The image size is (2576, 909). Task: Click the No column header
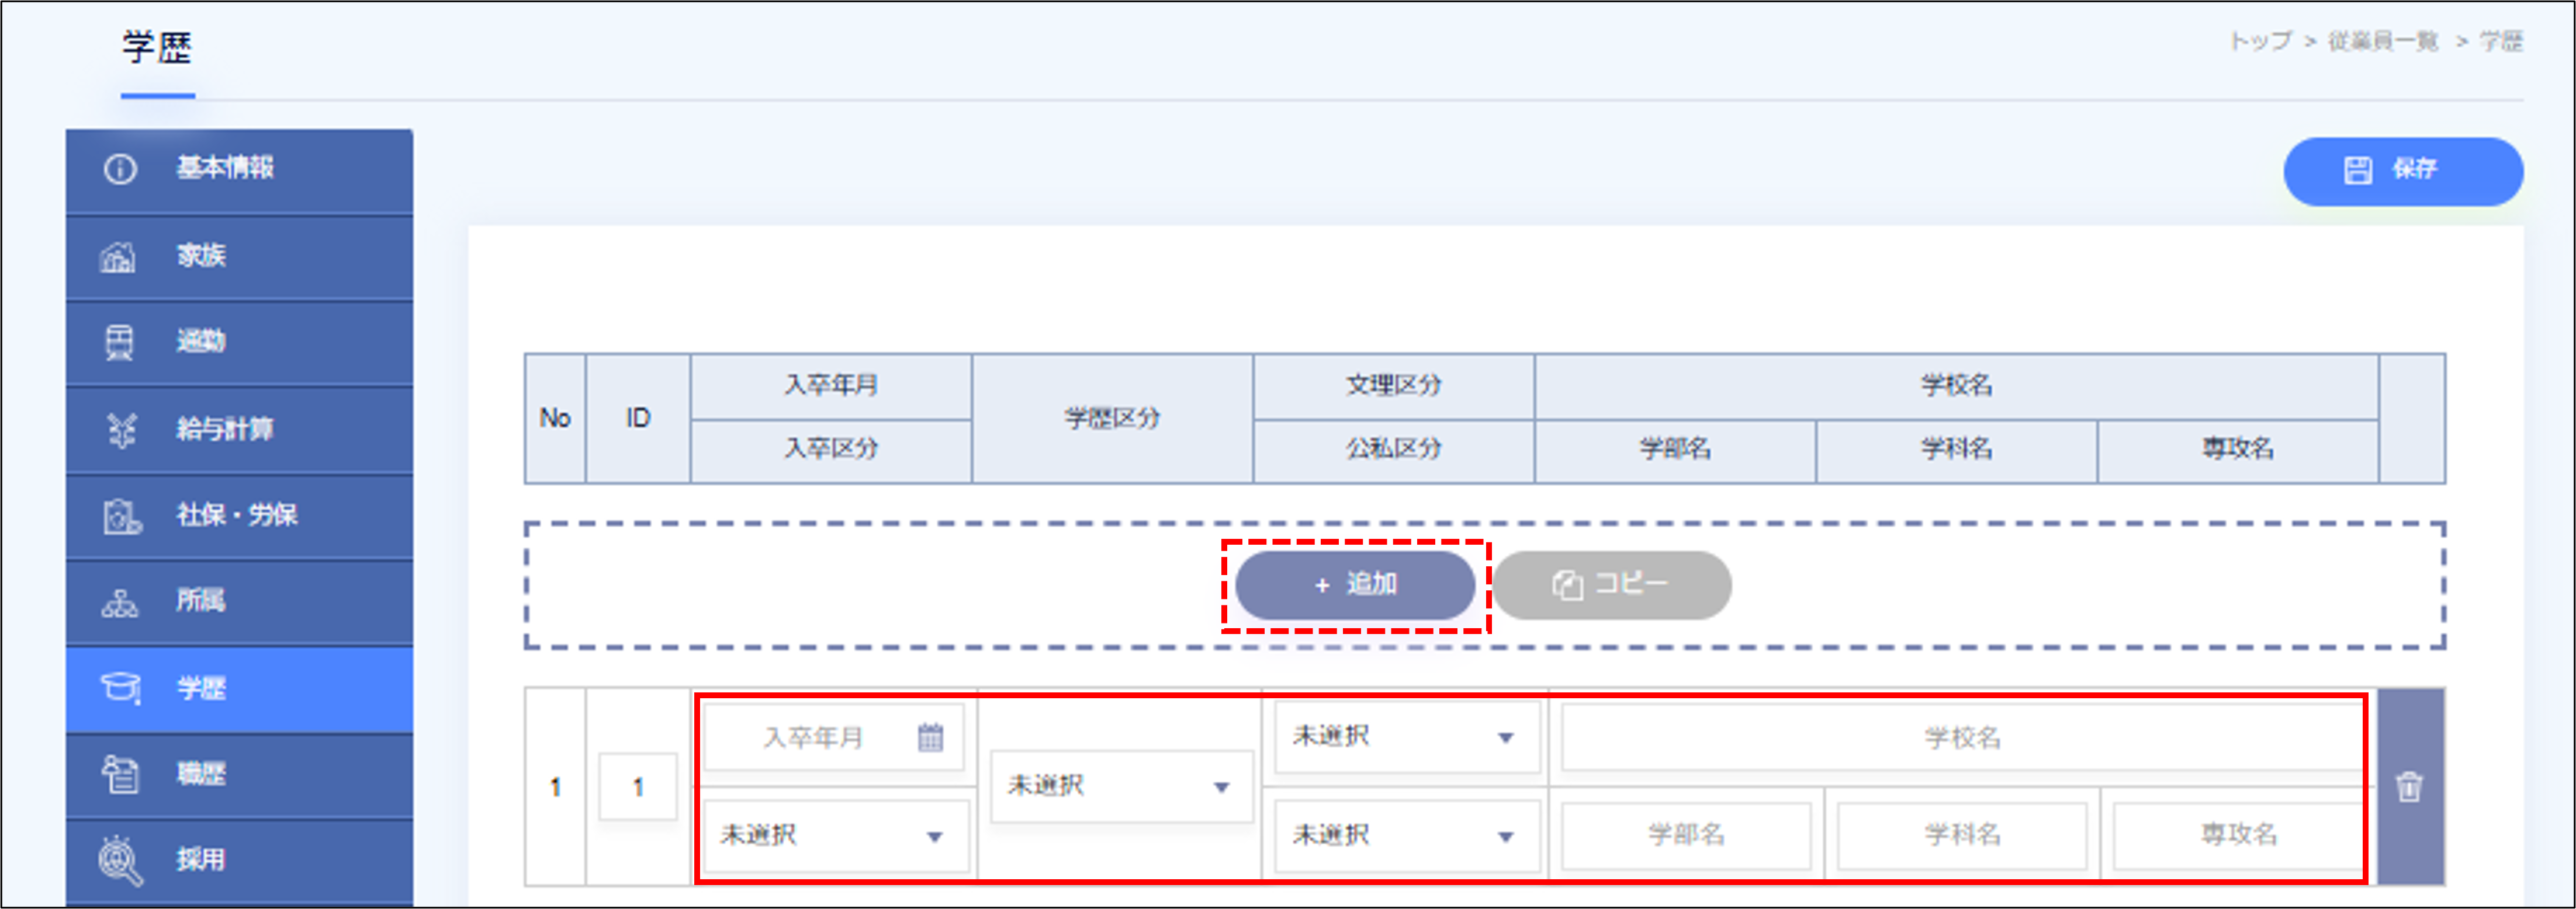555,419
